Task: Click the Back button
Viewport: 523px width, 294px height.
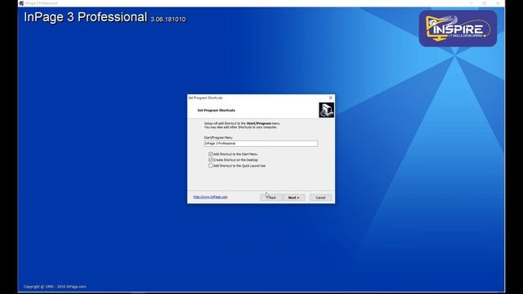Action: tap(271, 198)
